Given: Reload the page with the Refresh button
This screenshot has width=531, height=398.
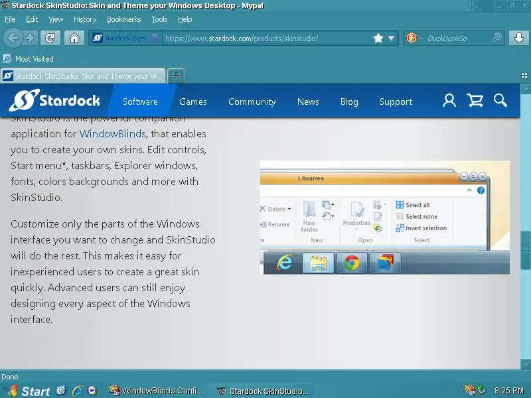Looking at the screenshot, I should point(50,38).
